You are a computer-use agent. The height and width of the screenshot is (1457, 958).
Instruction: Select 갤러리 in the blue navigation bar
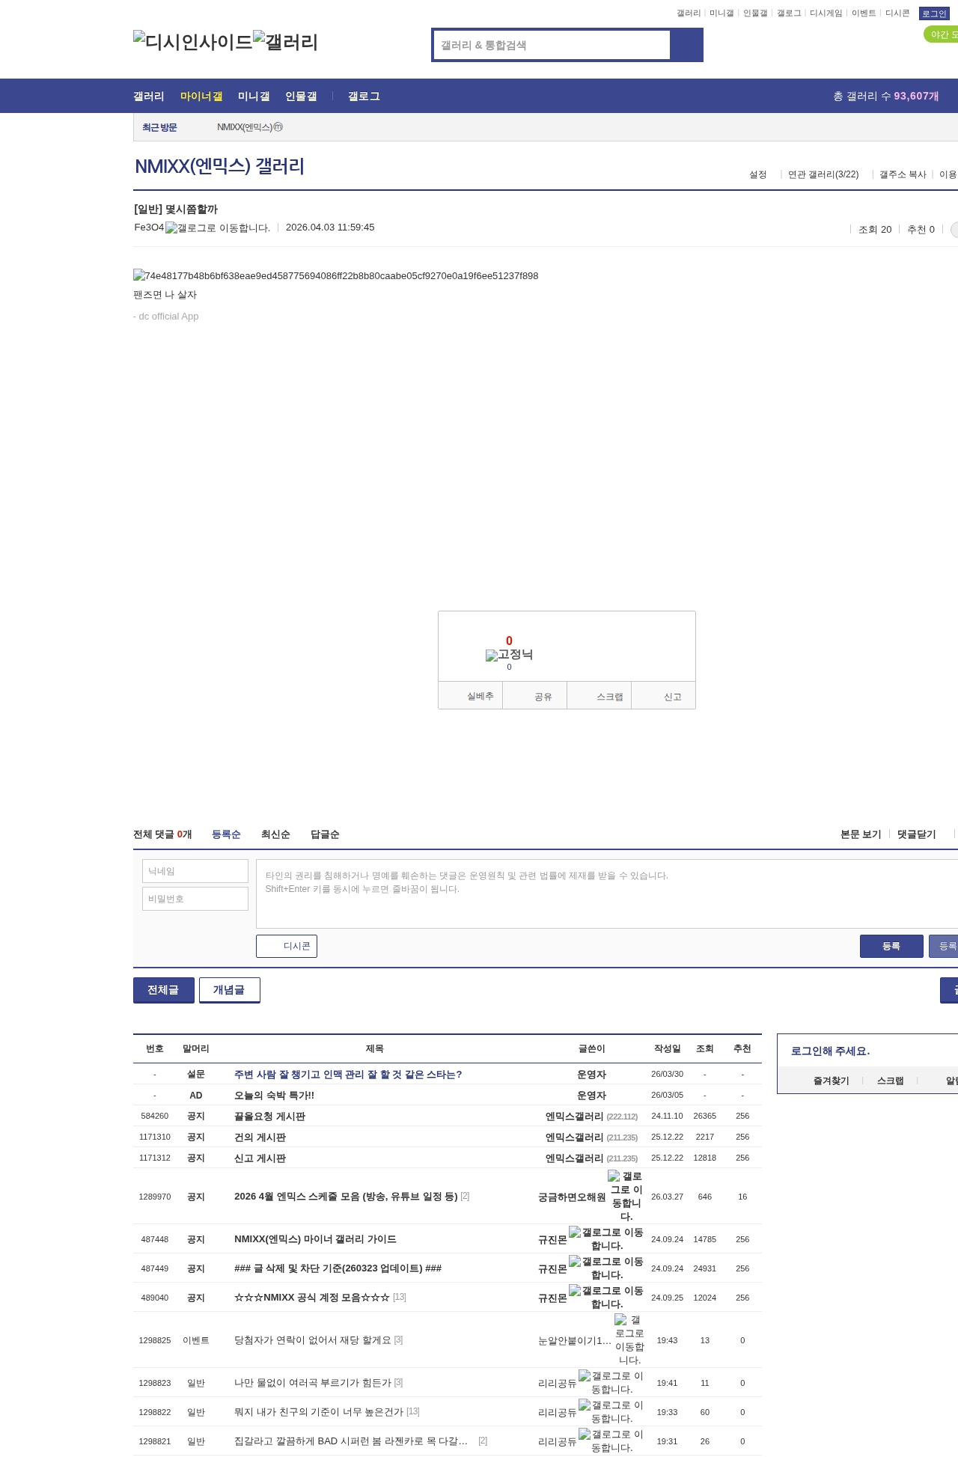click(x=149, y=96)
